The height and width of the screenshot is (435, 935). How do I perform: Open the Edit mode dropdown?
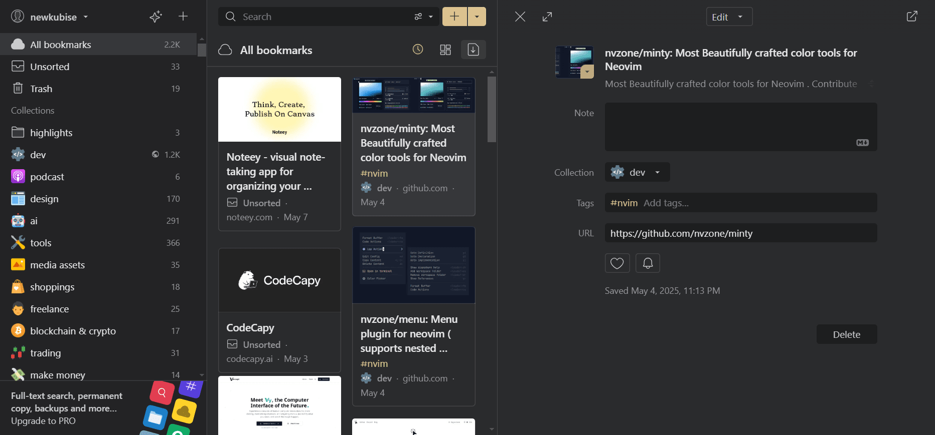729,17
